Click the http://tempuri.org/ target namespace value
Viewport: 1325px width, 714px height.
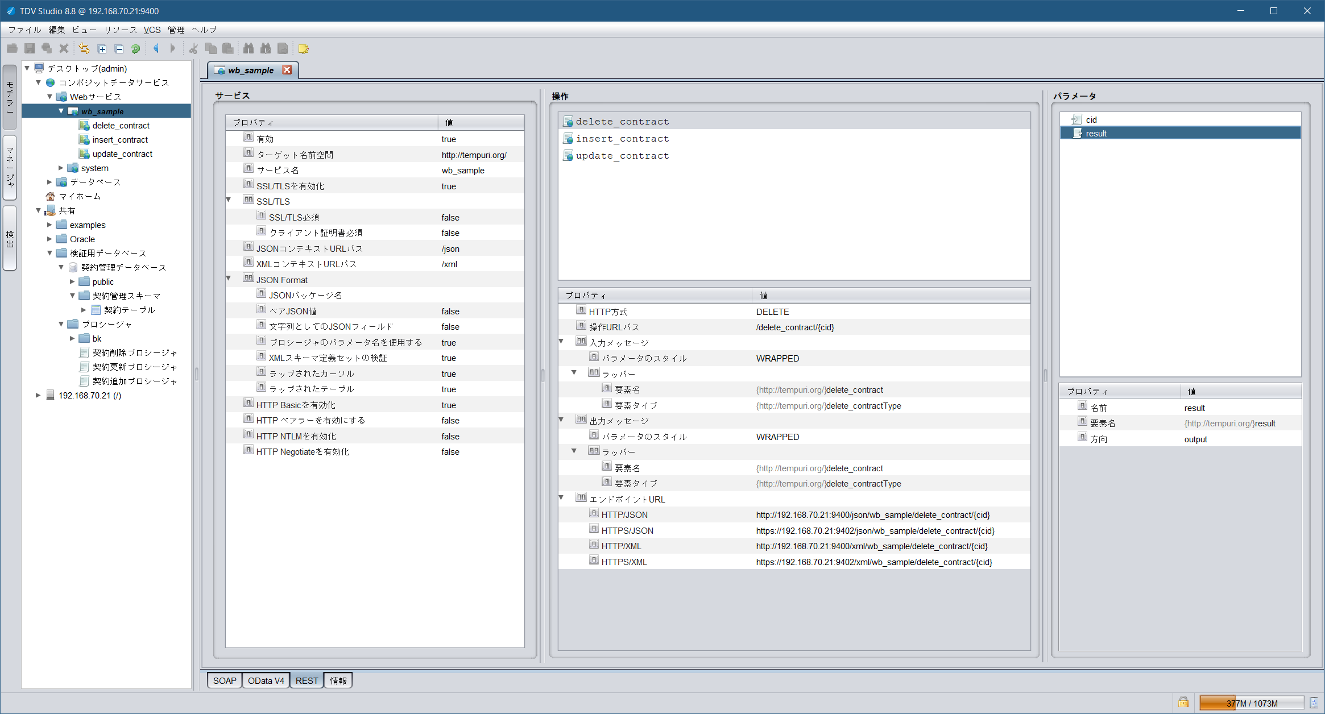click(x=474, y=155)
